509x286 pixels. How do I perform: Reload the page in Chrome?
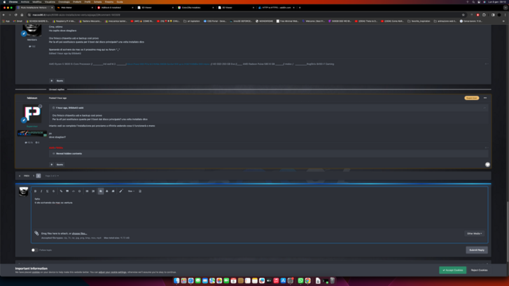[x=15, y=15]
